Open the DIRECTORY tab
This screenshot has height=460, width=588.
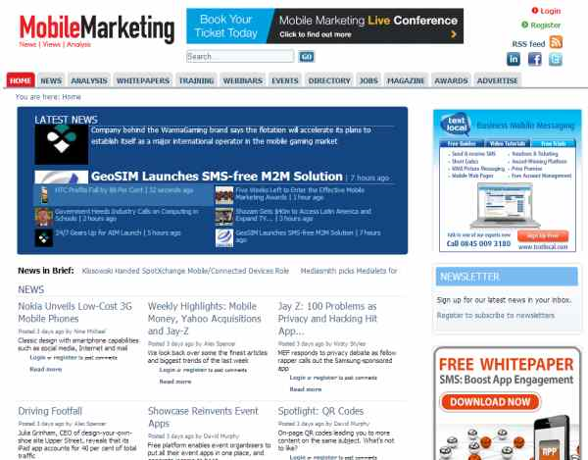pyautogui.click(x=329, y=80)
